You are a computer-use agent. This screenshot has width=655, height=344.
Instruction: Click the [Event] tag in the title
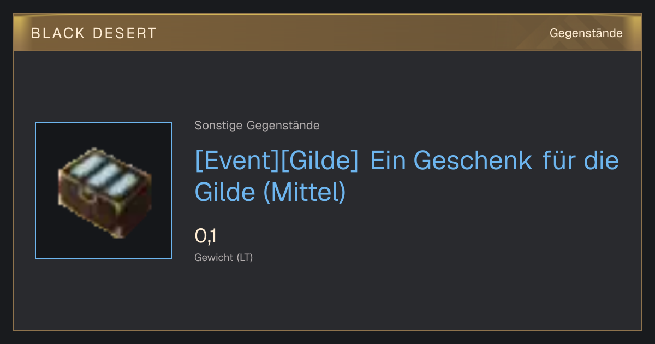[237, 161]
